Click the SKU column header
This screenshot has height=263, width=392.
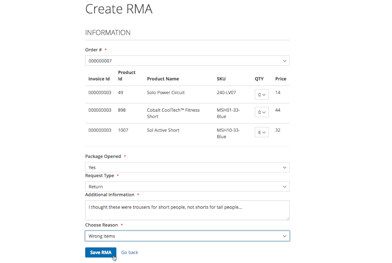point(221,79)
